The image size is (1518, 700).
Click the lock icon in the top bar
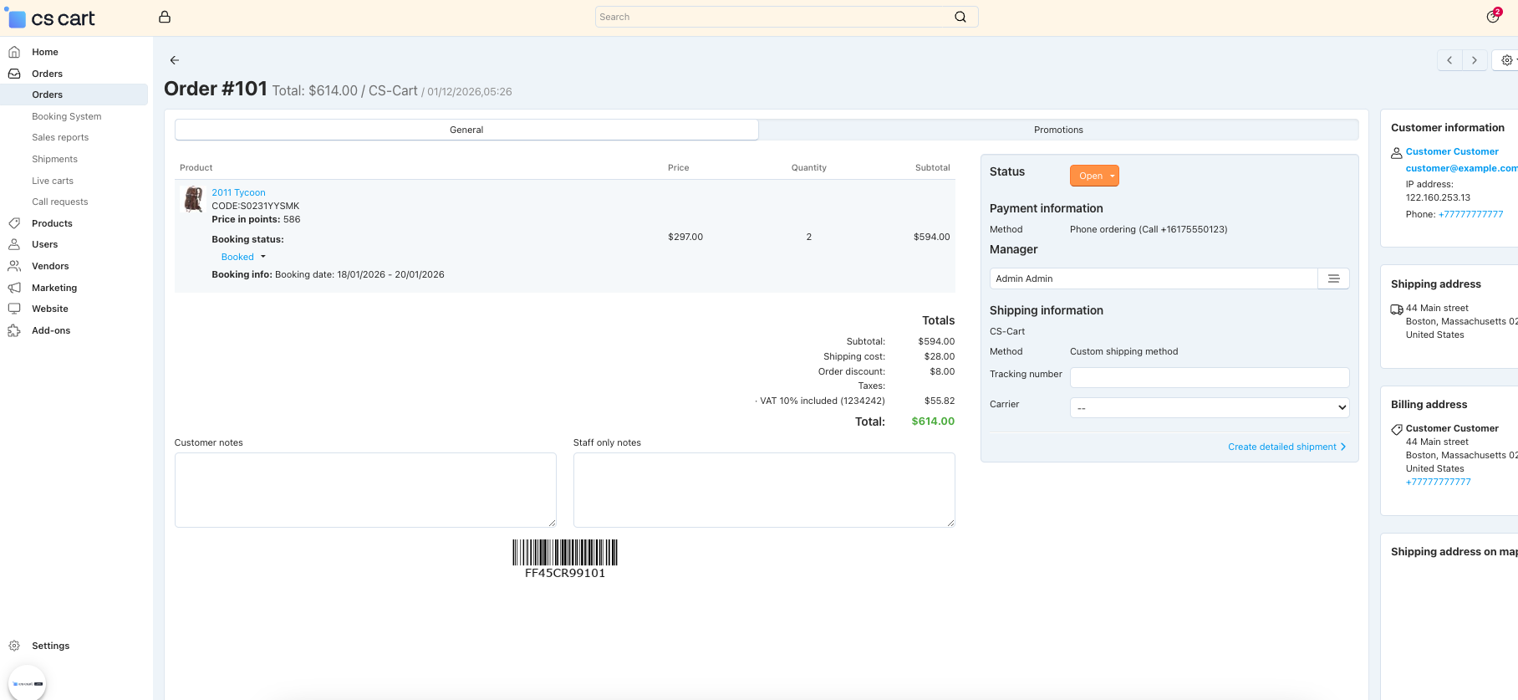pyautogui.click(x=165, y=17)
